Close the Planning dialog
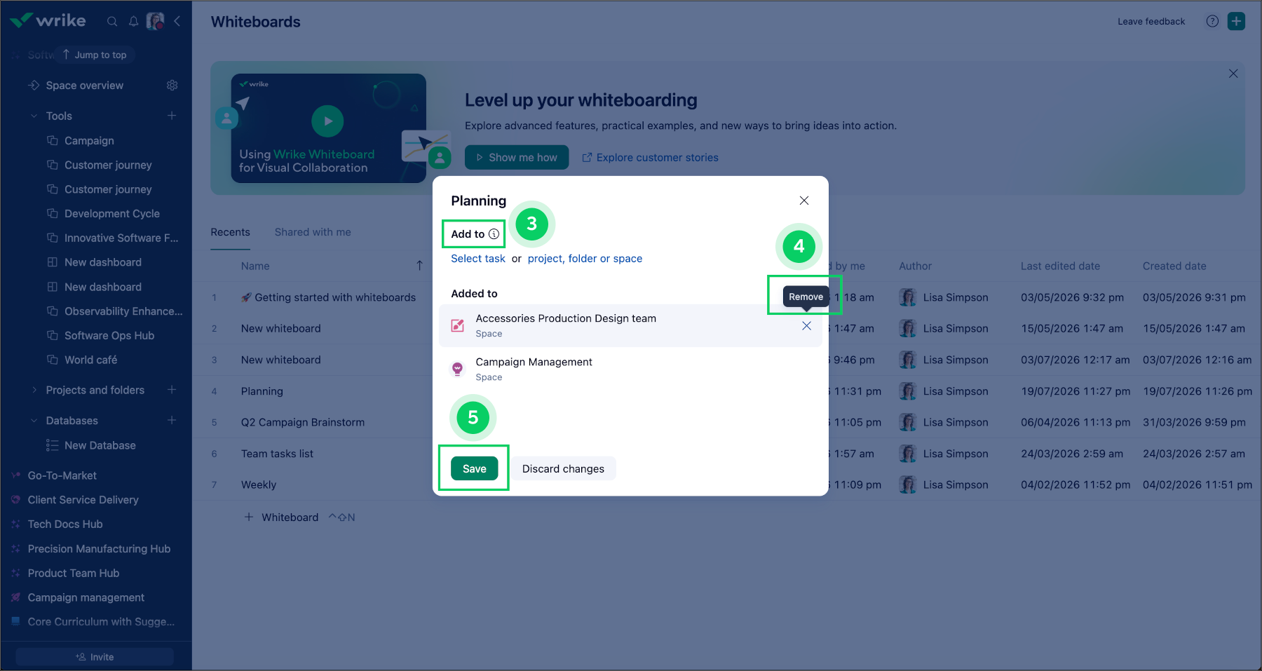 pyautogui.click(x=804, y=201)
